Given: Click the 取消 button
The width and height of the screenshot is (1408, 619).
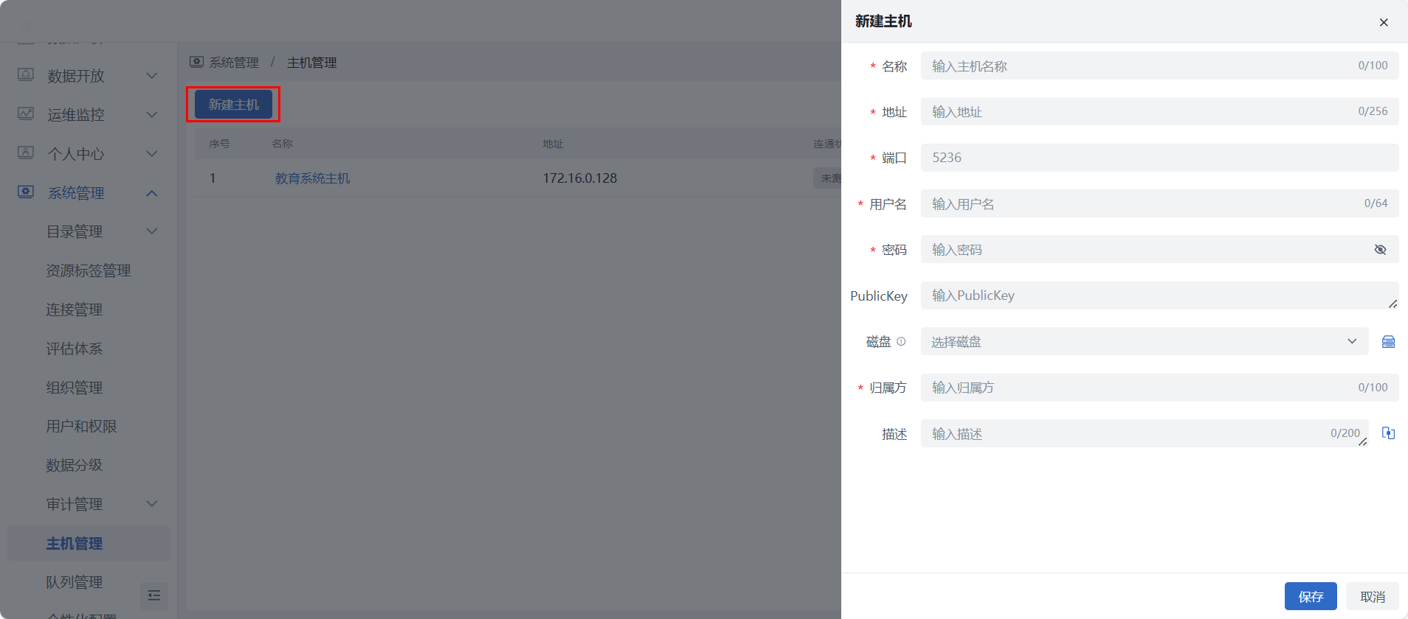Looking at the screenshot, I should pos(1373,596).
